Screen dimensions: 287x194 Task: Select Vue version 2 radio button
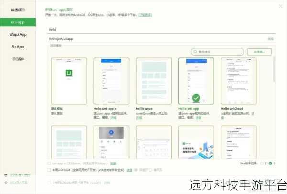coord(262,163)
